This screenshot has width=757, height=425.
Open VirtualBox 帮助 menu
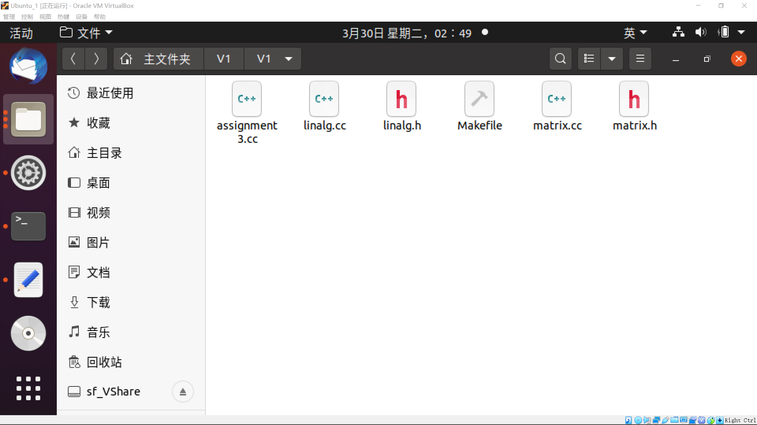pos(100,17)
